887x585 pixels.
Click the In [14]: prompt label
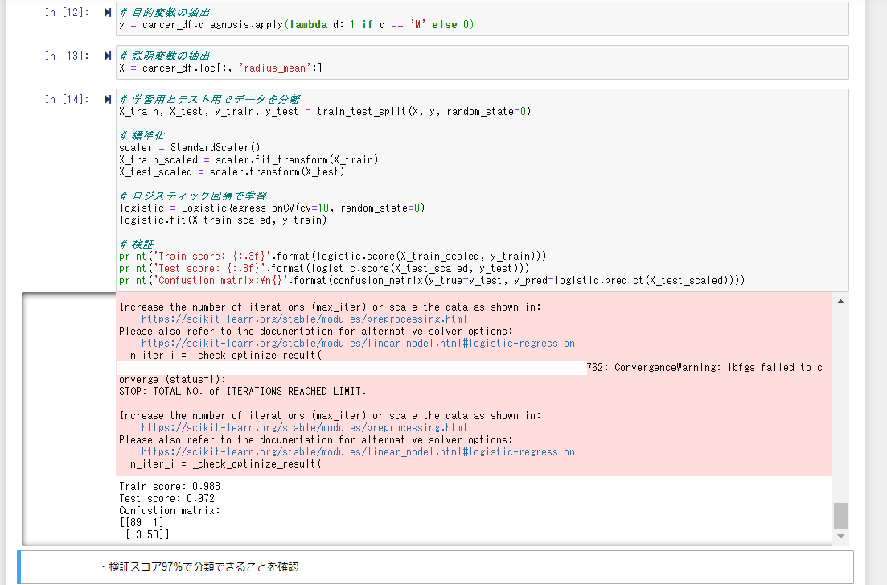click(x=67, y=100)
